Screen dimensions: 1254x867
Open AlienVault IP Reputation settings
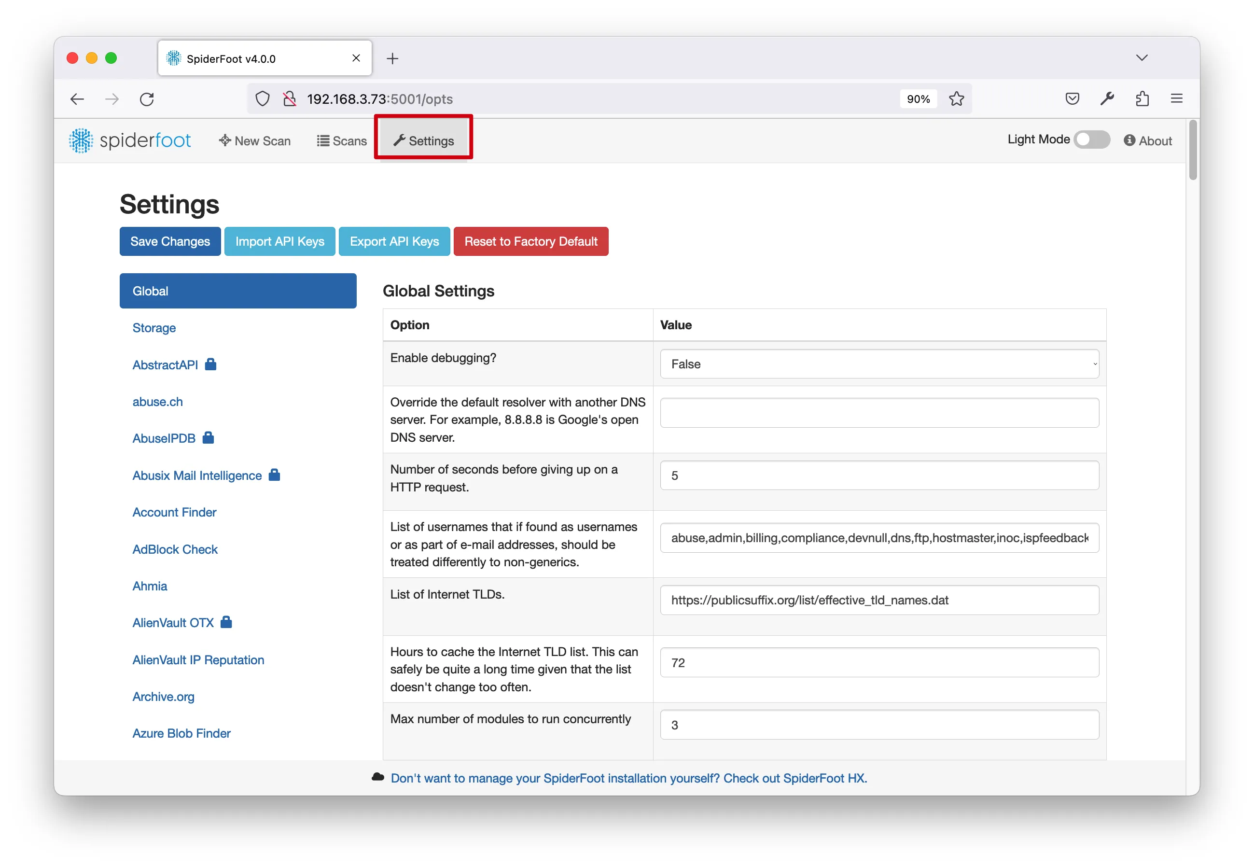click(198, 660)
